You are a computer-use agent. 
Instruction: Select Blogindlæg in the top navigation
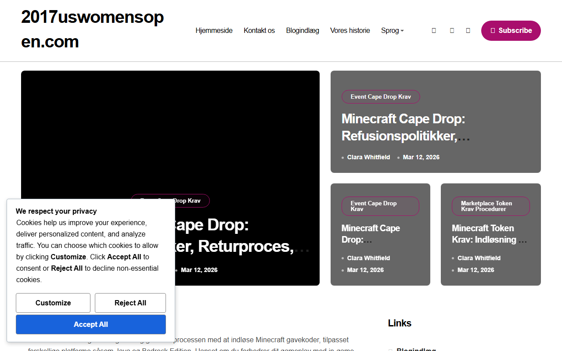303,31
